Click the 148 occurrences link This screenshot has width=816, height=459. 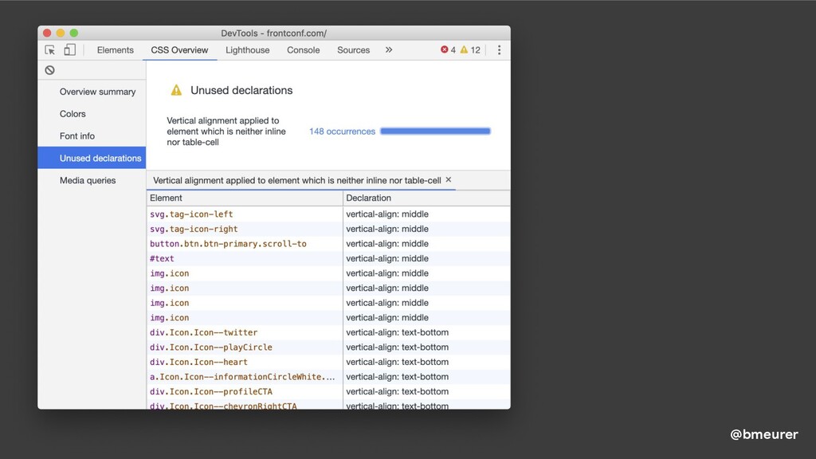342,131
